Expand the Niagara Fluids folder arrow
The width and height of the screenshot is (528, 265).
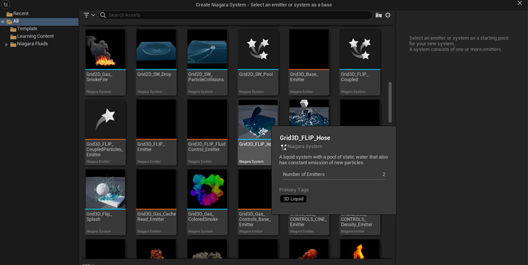click(6, 44)
